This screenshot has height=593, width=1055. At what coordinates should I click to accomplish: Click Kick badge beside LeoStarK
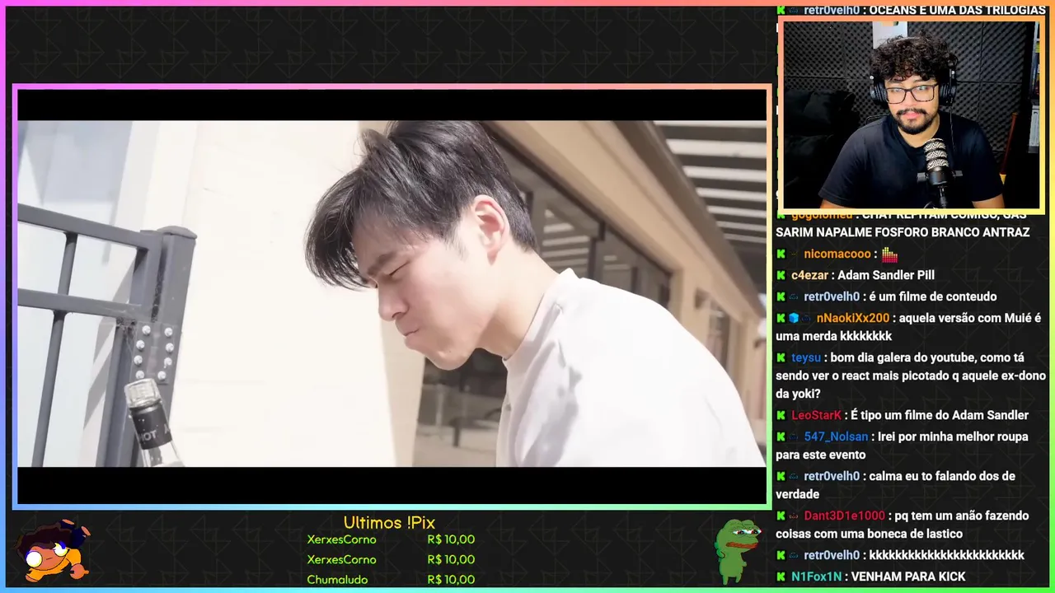click(x=781, y=415)
